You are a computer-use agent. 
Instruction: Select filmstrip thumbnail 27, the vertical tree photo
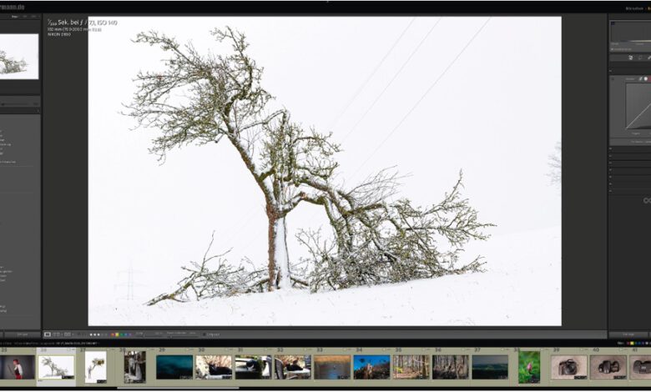click(x=96, y=367)
